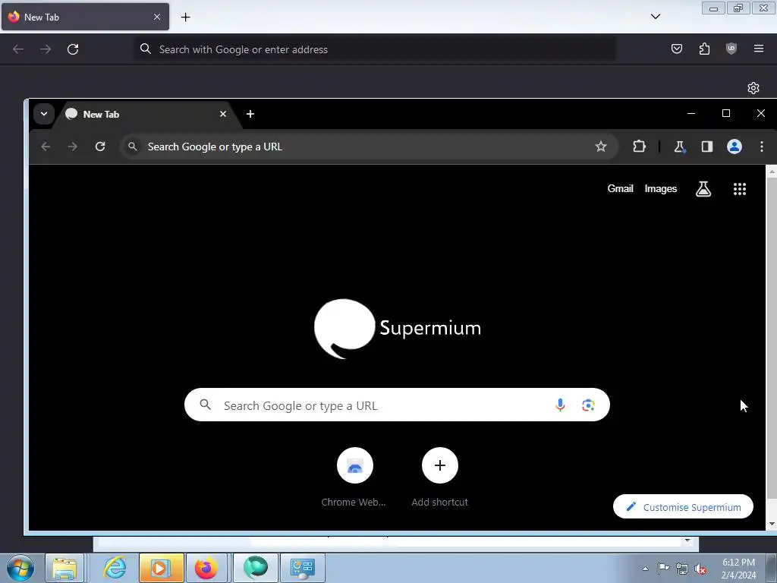Click the Firefox forward arrow

[x=46, y=49]
